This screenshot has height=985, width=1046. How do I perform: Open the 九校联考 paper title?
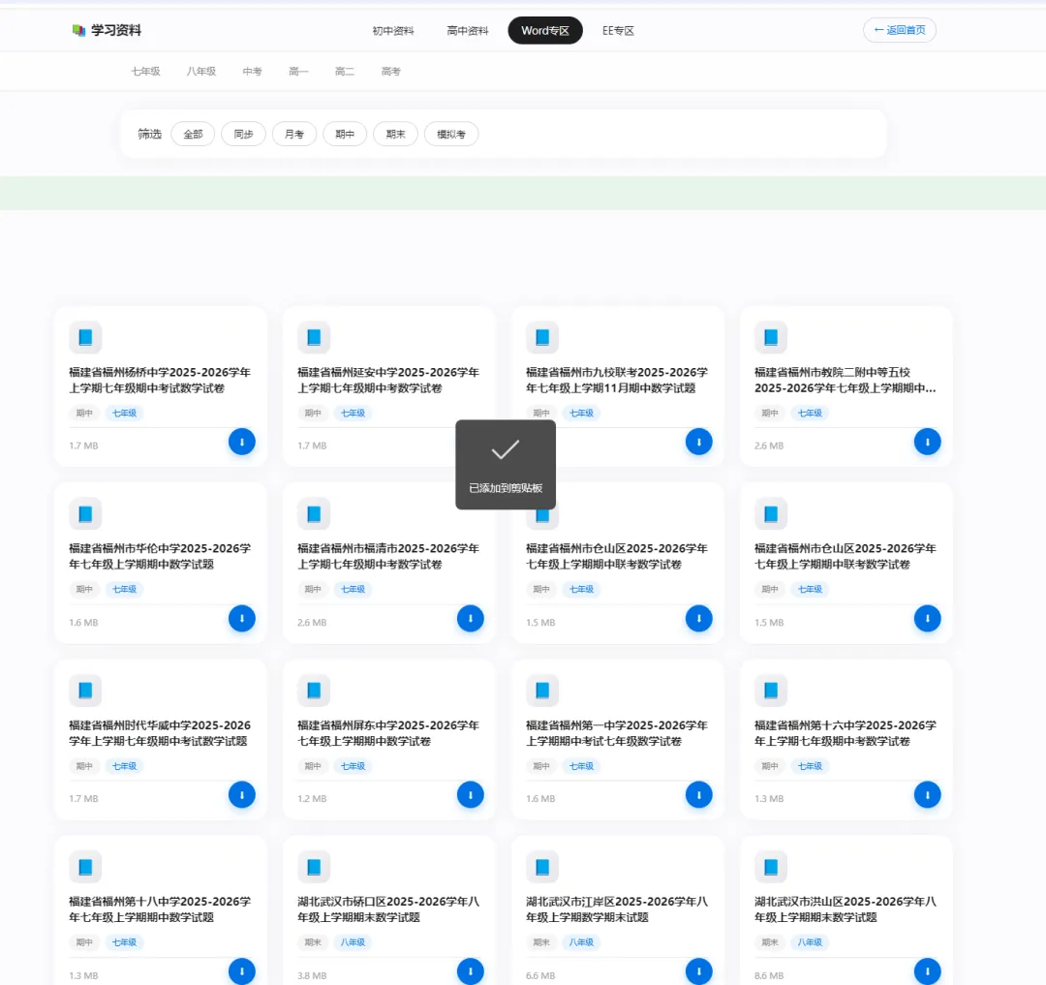click(617, 380)
